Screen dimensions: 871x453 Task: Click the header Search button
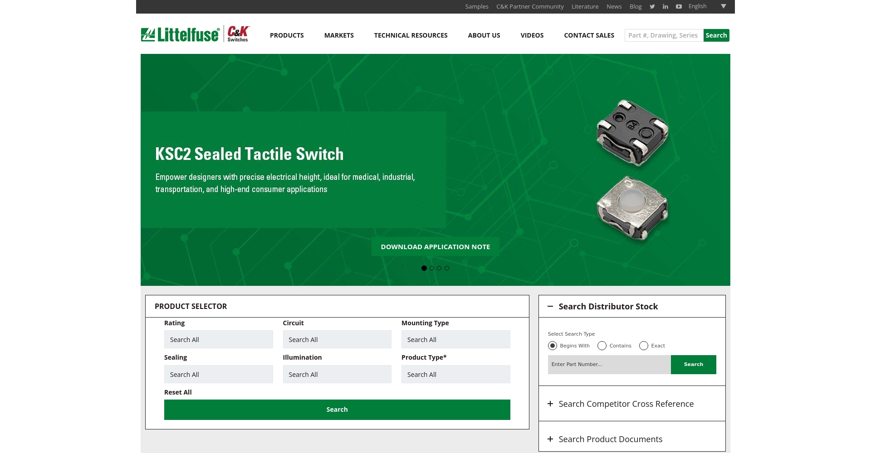pos(716,35)
